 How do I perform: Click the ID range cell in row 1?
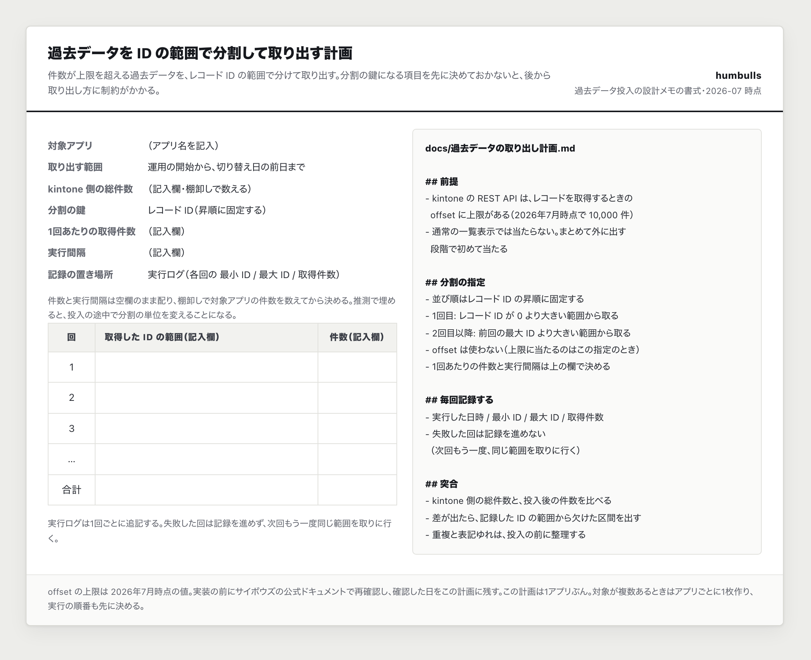tap(207, 367)
